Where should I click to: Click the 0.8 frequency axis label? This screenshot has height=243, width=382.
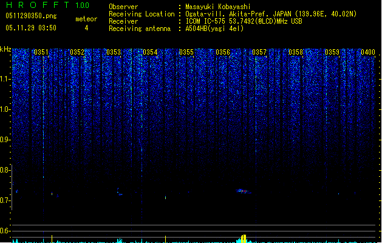coord(5,170)
